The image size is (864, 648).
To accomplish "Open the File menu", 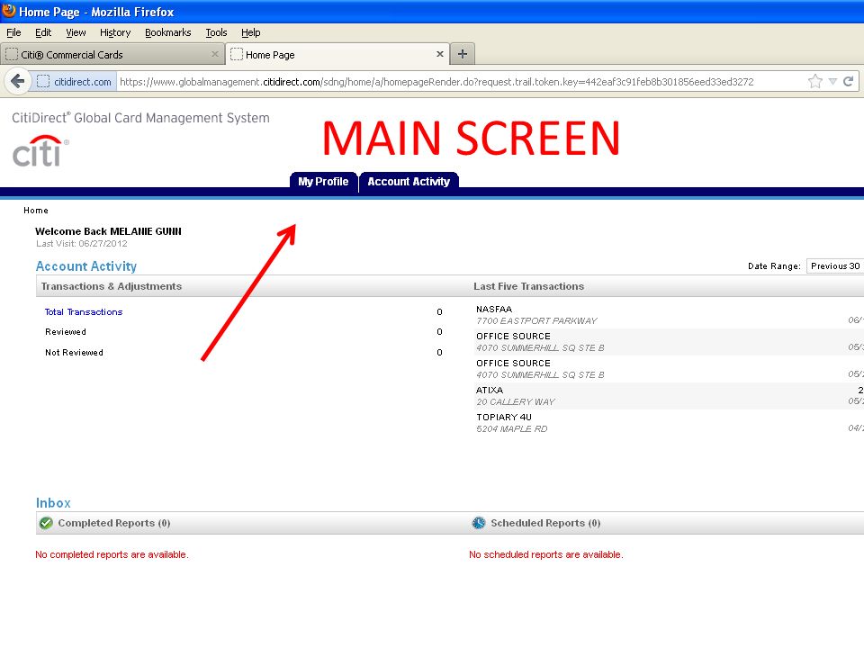I will [13, 32].
